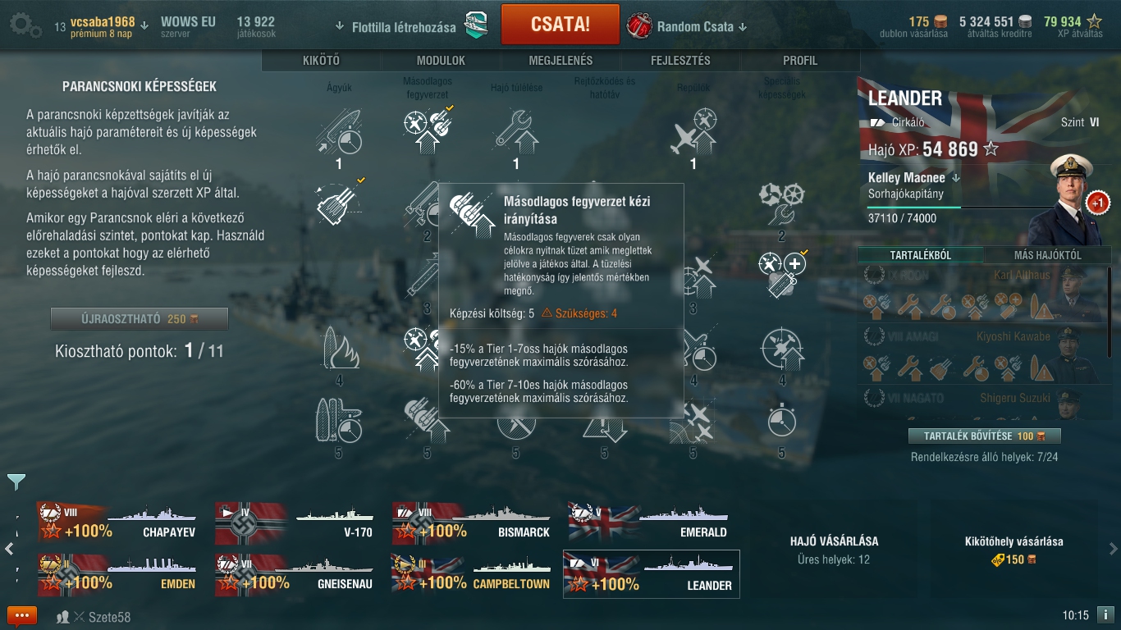1121x630 pixels.
Task: Switch to the MÁS HAJÓKTÓL tab
Action: 1048,255
